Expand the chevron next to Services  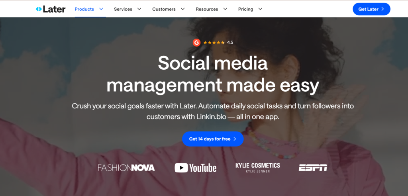(x=139, y=9)
